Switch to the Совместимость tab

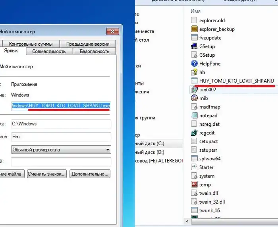[48, 52]
